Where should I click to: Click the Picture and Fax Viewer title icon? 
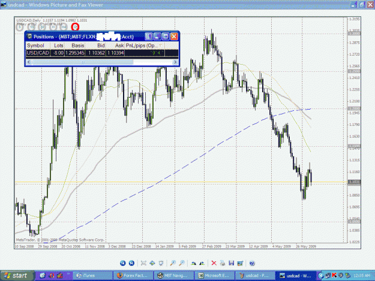[4, 5]
